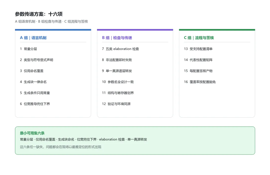Select item 10 参数名全设计一致
Viewport: 270px width, 175px height.
[118, 82]
